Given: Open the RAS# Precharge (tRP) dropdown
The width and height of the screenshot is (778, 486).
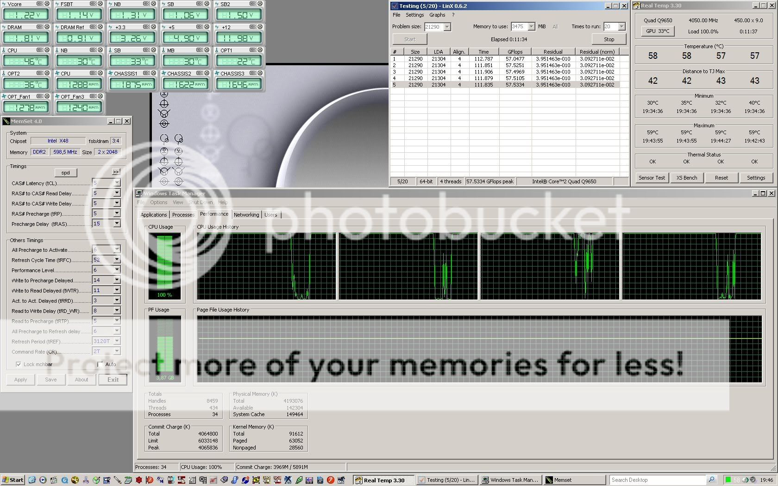Looking at the screenshot, I should [117, 213].
